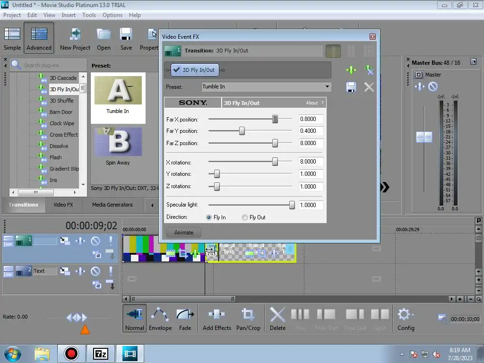Delete preset X icon
The height and width of the screenshot is (363, 484).
pos(369,87)
